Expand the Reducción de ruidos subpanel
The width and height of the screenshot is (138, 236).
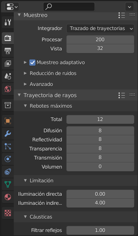coord(25,73)
